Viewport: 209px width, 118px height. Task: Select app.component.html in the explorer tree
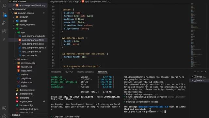33,40
